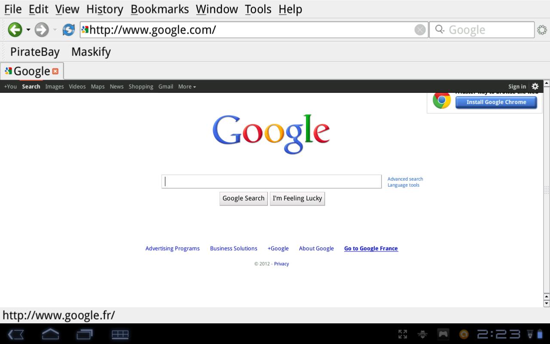550x344 pixels.
Task: Open the Help menu
Action: coord(290,9)
